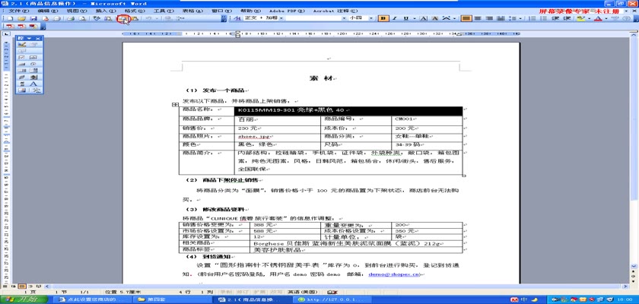Toggle Bold formatting

[383, 18]
